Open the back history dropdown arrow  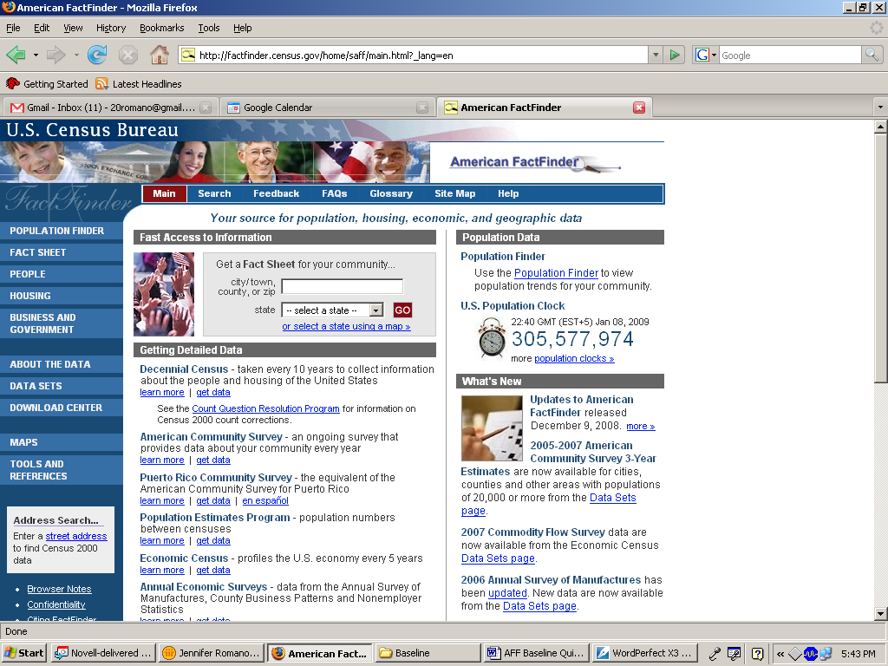[x=36, y=55]
